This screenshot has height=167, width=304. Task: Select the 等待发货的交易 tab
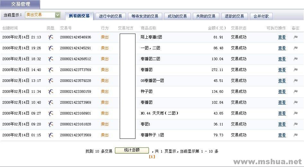tap(145, 16)
